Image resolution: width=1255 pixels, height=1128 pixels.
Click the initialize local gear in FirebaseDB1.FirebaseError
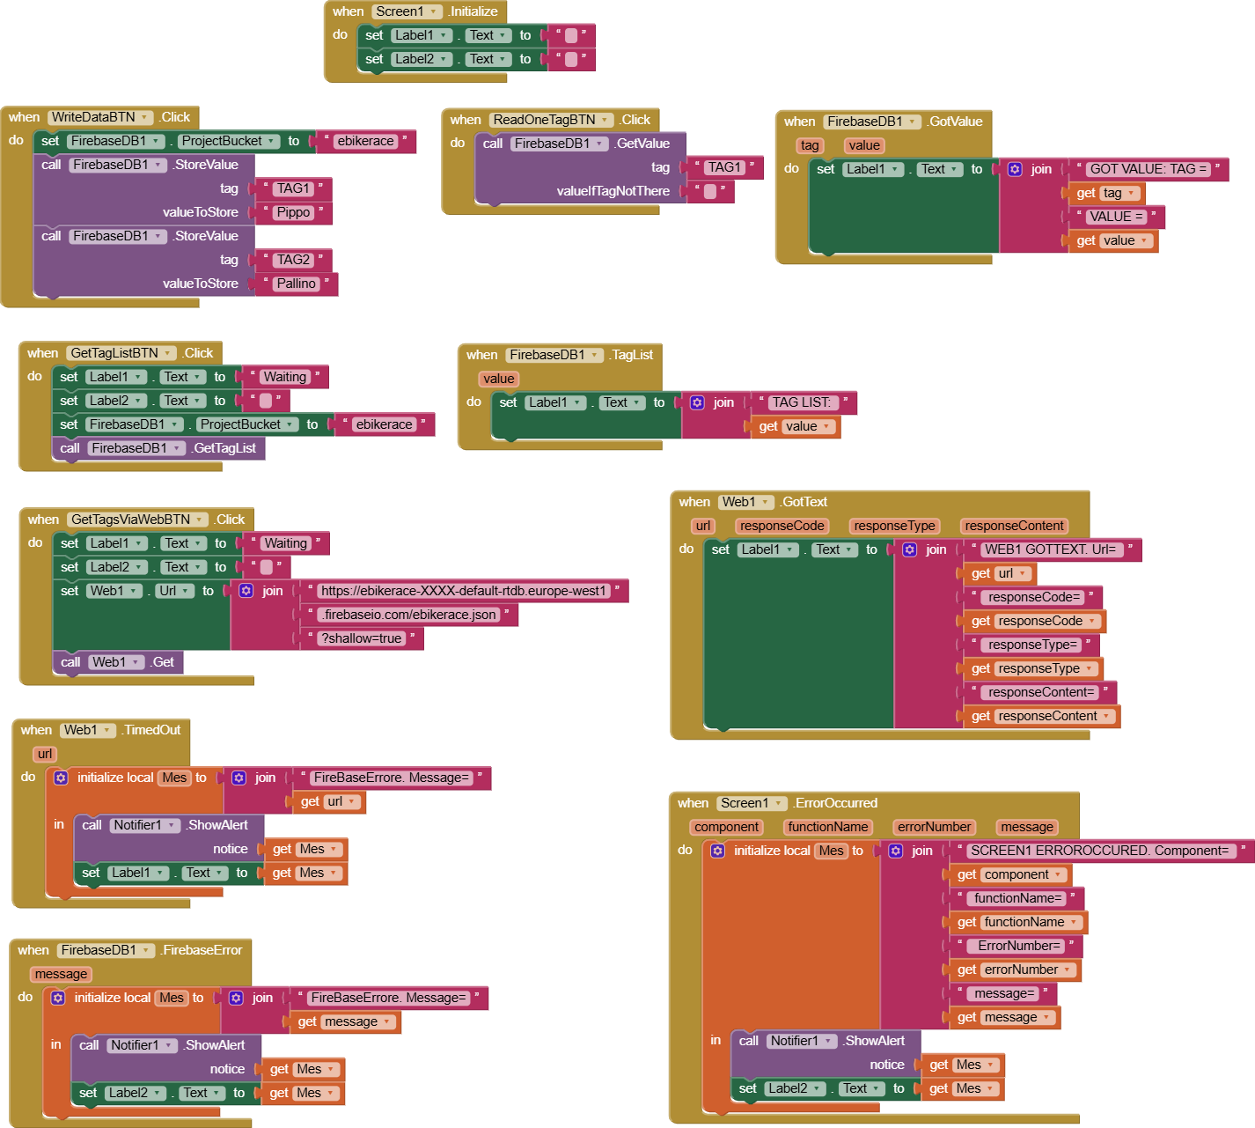(58, 998)
